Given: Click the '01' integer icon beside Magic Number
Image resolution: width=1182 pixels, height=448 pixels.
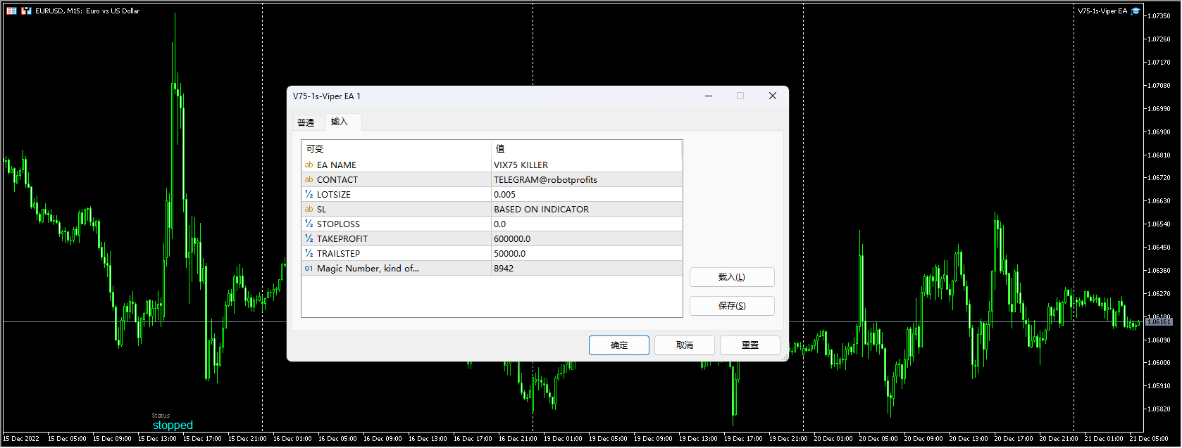Looking at the screenshot, I should click(x=309, y=269).
